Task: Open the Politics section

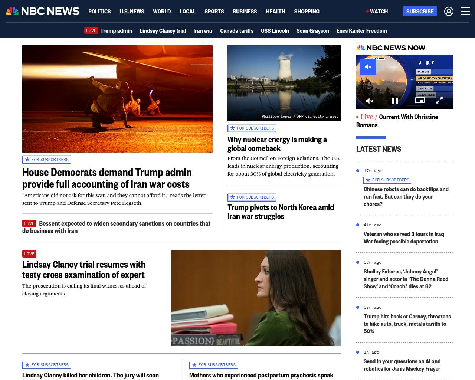Action: [x=99, y=12]
